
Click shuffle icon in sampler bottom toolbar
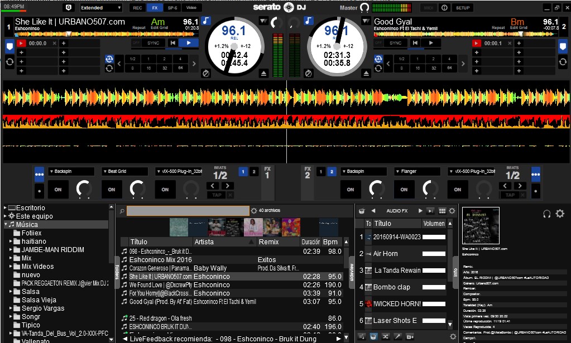[x=385, y=336]
